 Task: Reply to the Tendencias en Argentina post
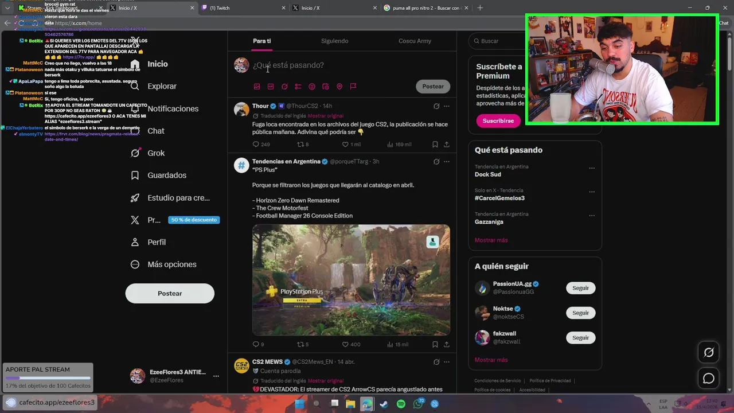258,344
